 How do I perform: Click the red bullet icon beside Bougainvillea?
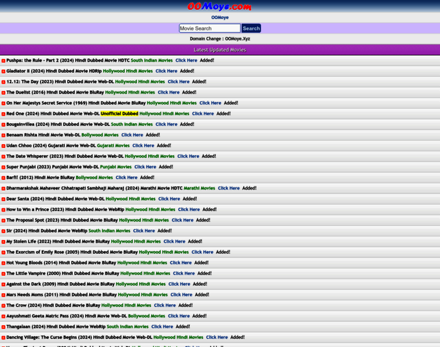pyautogui.click(x=3, y=124)
